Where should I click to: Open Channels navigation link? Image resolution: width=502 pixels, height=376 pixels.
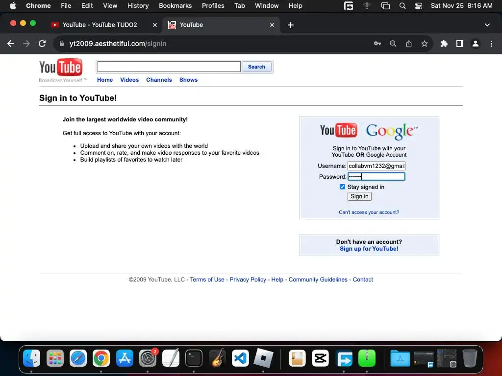coord(159,80)
